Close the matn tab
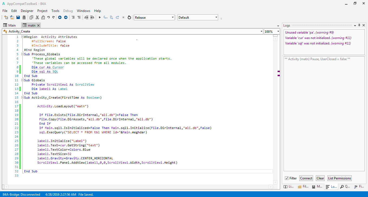 click(38, 25)
